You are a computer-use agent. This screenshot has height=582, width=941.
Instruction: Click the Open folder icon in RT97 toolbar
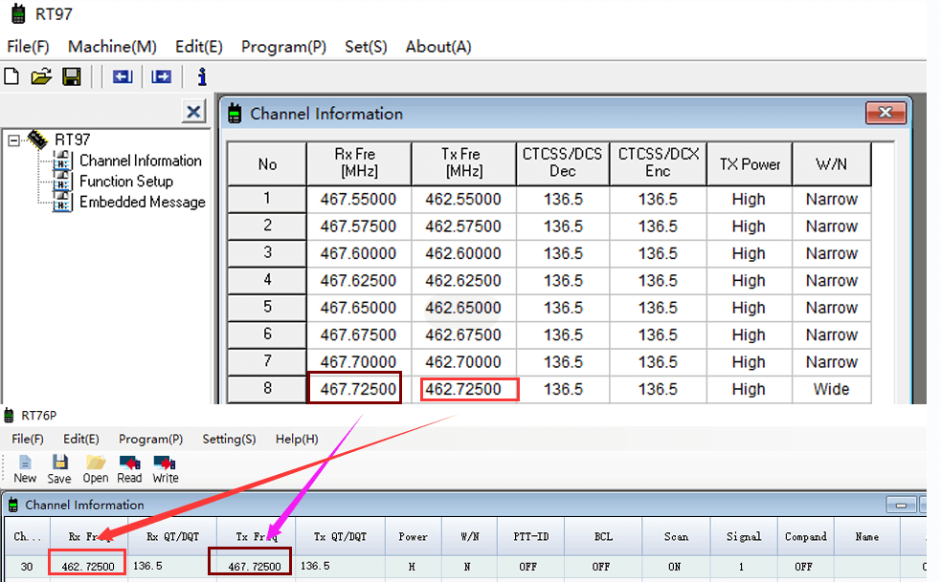tap(41, 76)
